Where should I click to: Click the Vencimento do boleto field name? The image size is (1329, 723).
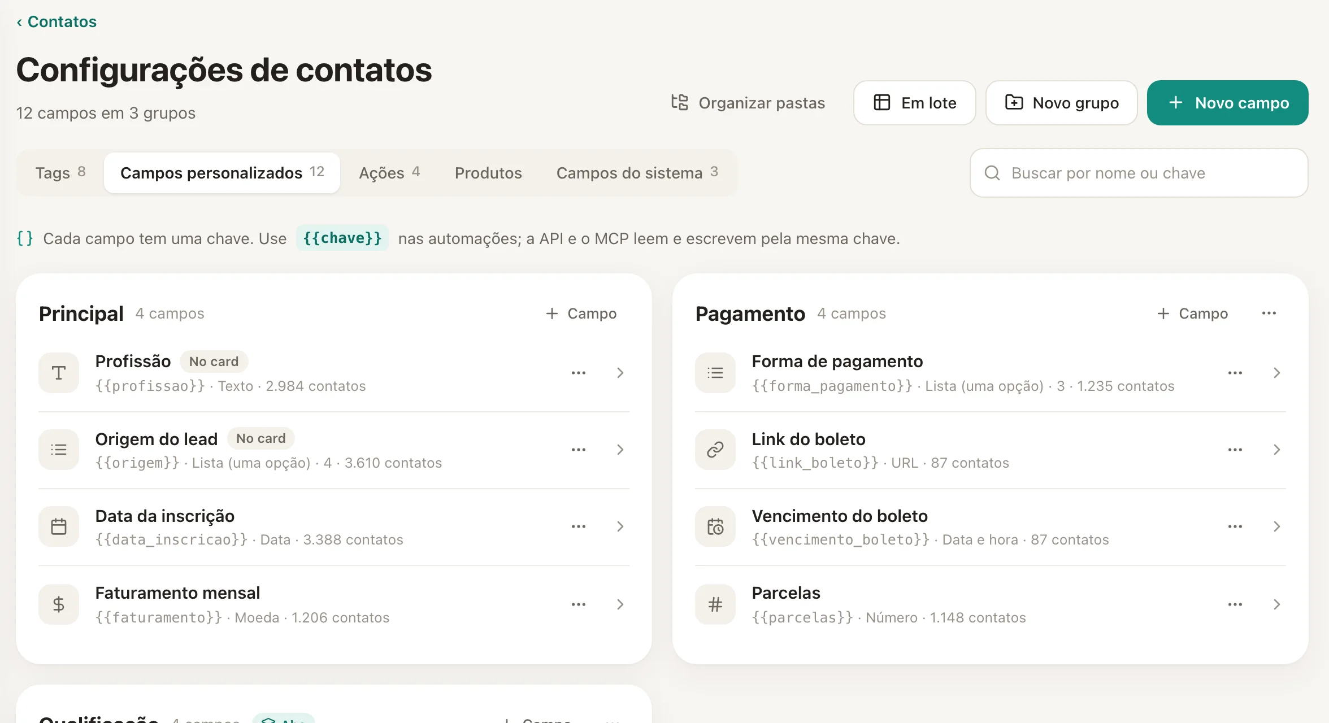point(840,516)
